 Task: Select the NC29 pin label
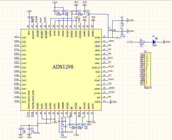(79, 114)
